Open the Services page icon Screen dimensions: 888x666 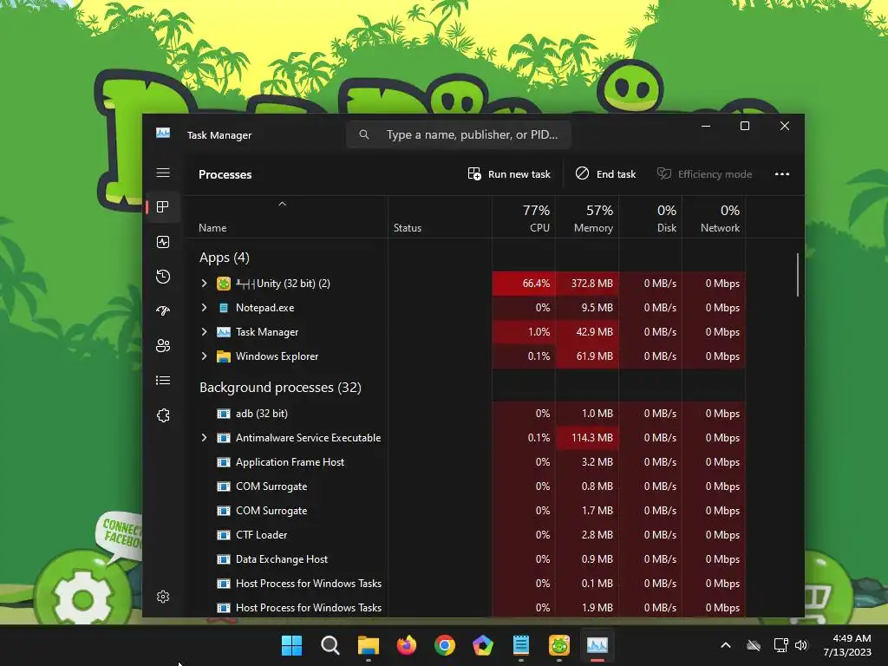point(163,415)
